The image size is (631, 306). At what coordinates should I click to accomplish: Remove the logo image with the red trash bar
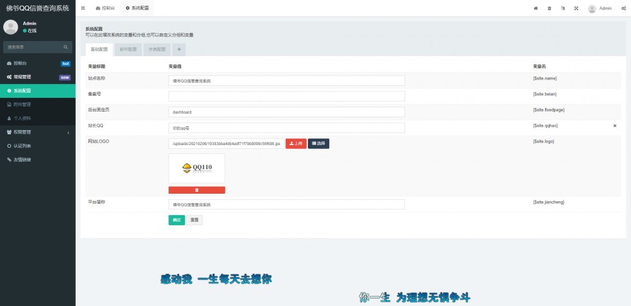tap(196, 190)
